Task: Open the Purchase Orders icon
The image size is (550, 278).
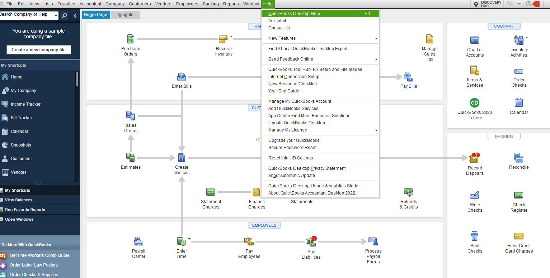Action: [131, 39]
